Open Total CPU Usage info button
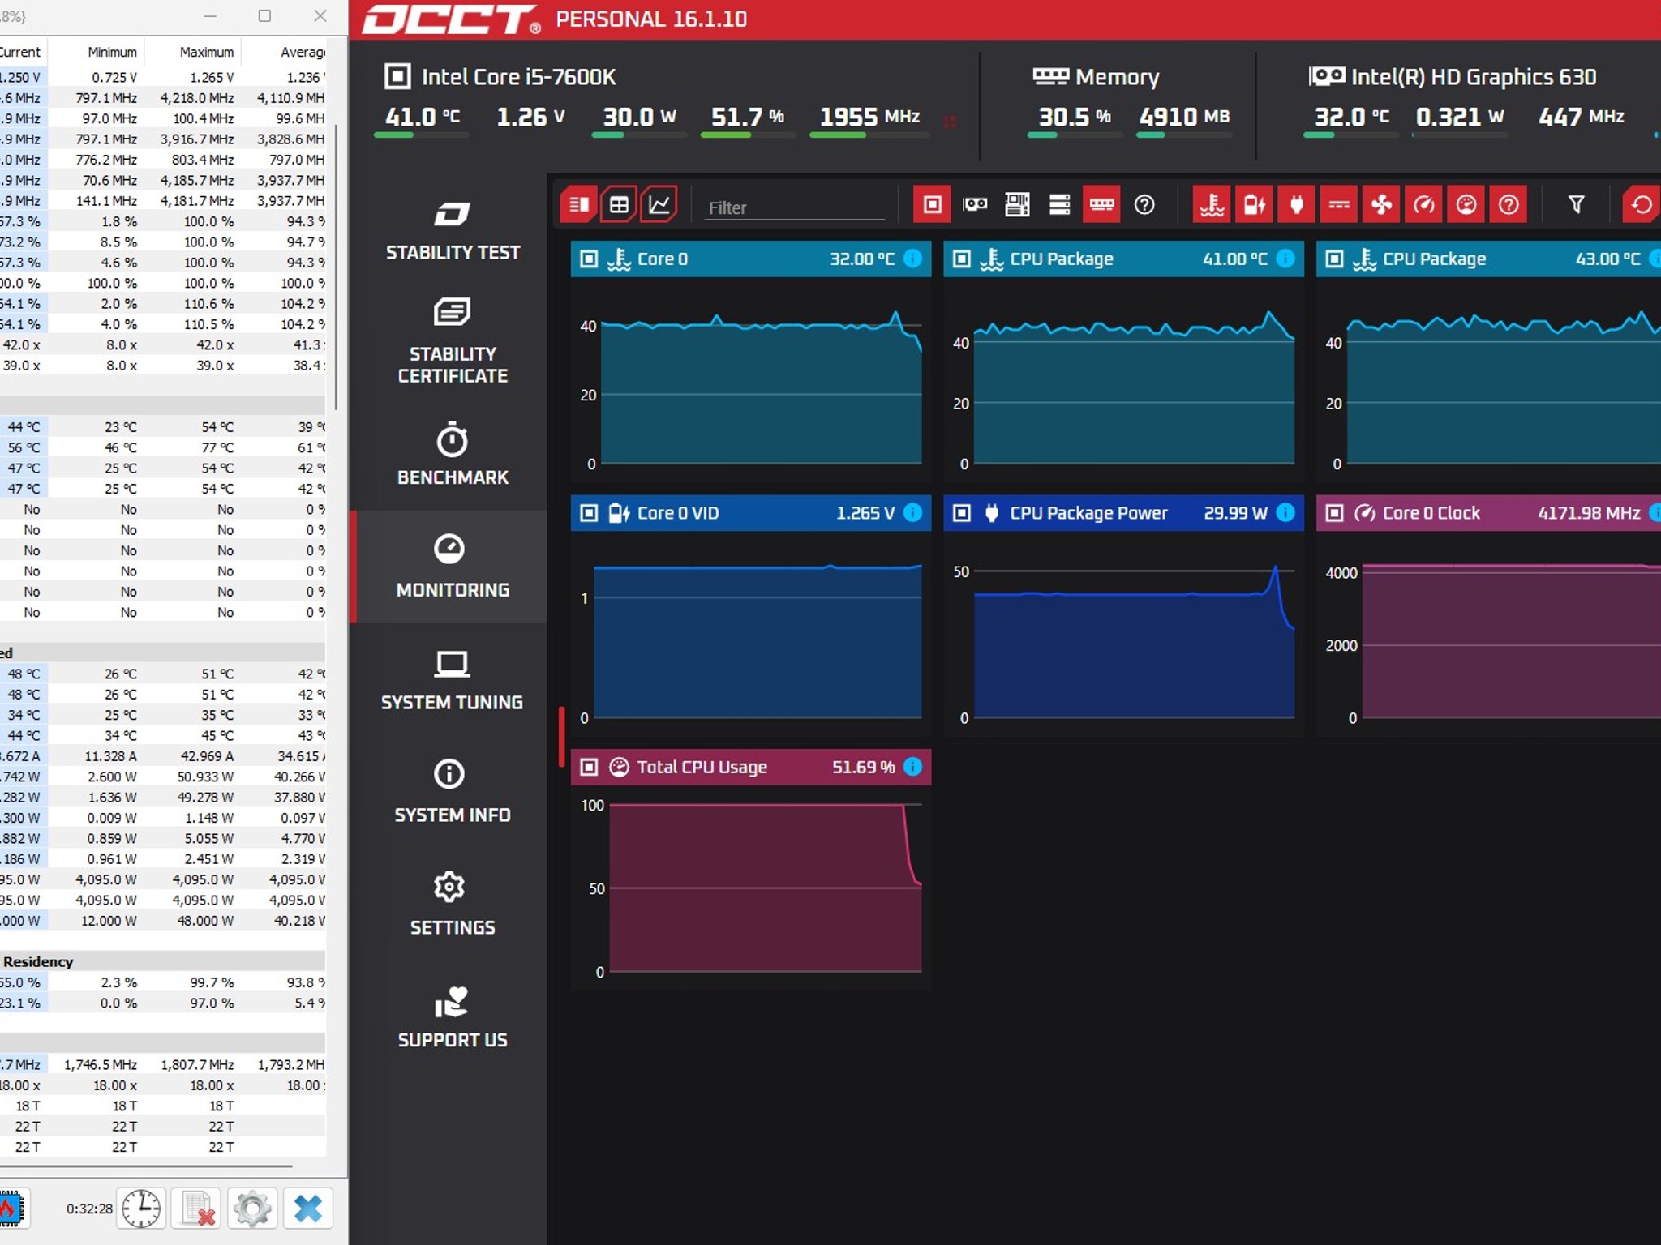Viewport: 1661px width, 1245px height. click(912, 766)
